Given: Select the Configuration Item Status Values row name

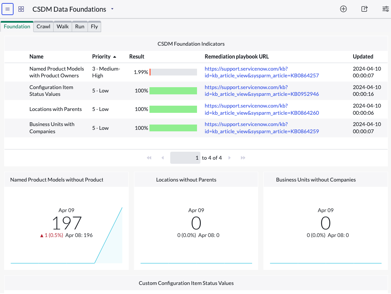Looking at the screenshot, I should tap(51, 91).
